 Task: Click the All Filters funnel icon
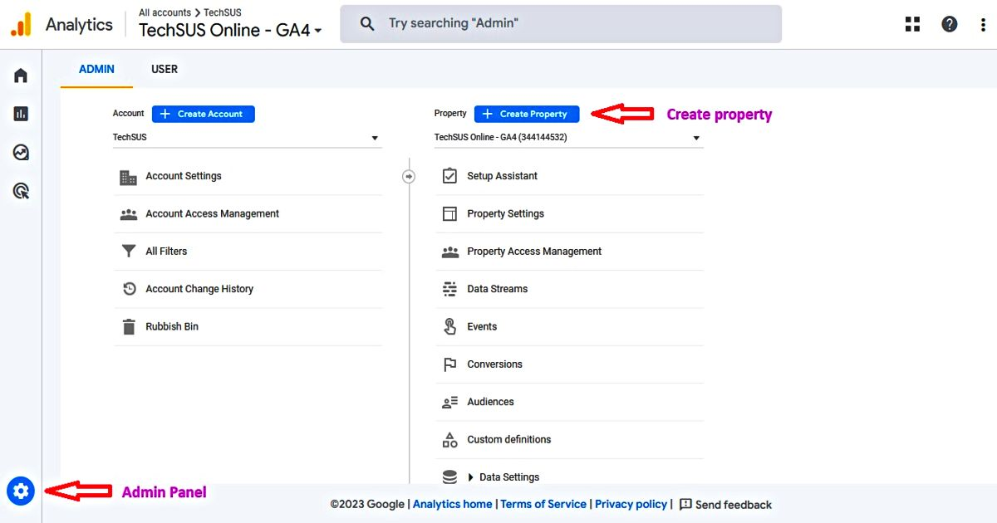point(129,252)
